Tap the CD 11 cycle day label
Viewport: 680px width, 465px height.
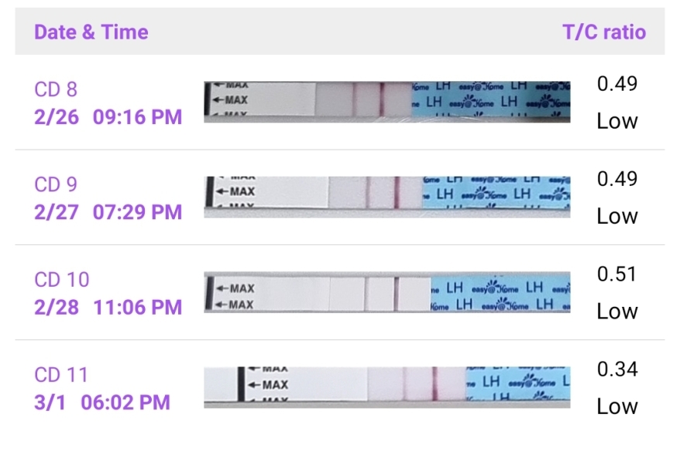point(62,375)
